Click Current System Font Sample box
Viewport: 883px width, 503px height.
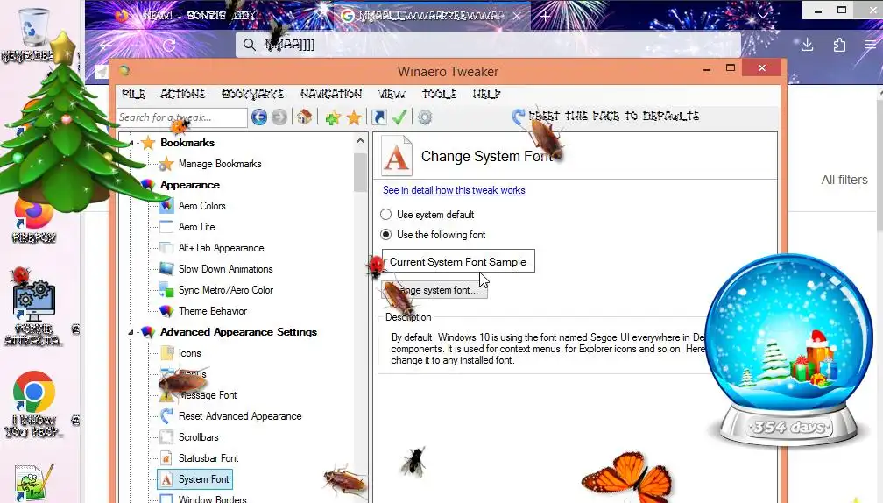tap(458, 261)
